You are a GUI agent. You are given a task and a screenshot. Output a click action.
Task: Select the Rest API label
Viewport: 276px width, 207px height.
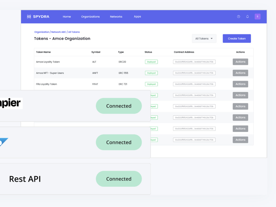click(25, 179)
